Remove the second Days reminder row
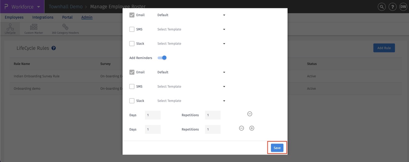This screenshot has width=409, height=162. 242,128
